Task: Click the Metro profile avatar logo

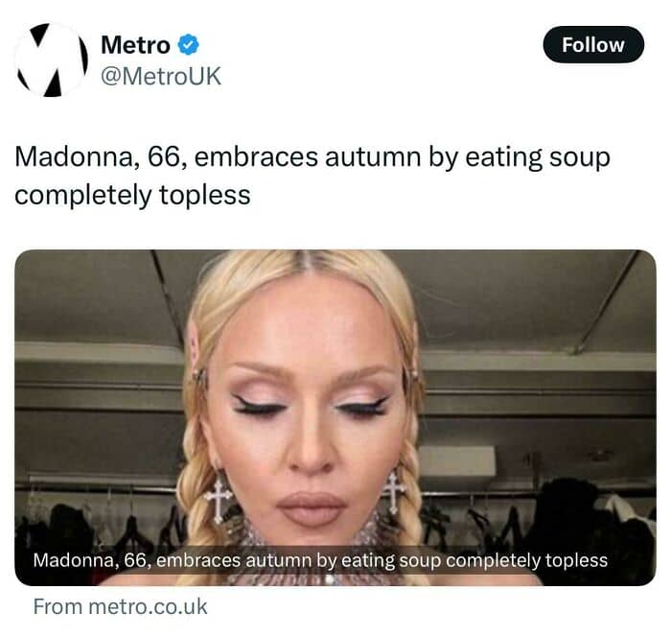Action: tap(52, 59)
